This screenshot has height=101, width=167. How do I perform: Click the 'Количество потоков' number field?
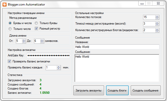click(x=149, y=17)
